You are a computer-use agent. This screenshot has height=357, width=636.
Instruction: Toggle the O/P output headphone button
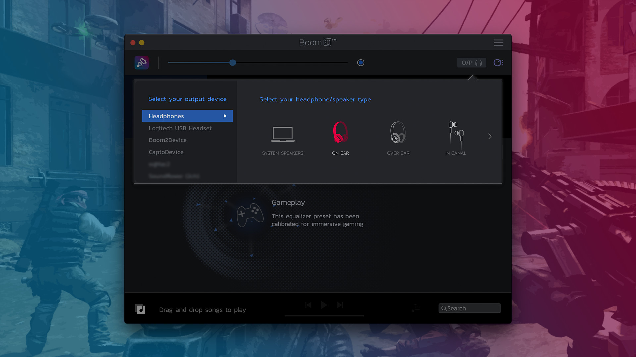(x=471, y=63)
